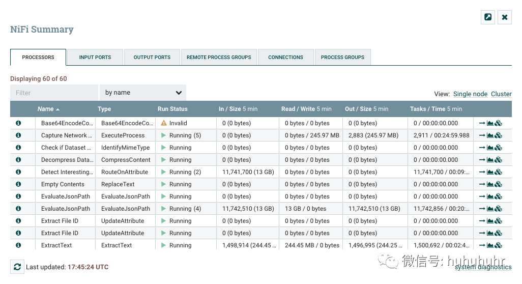View status history chart for Empty Contents
The height and width of the screenshot is (284, 522).
[x=490, y=184]
